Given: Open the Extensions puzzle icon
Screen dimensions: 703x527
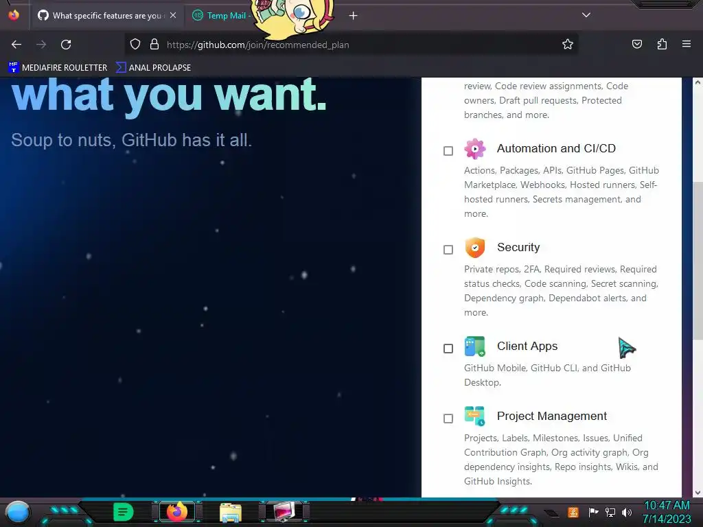Looking at the screenshot, I should [662, 44].
